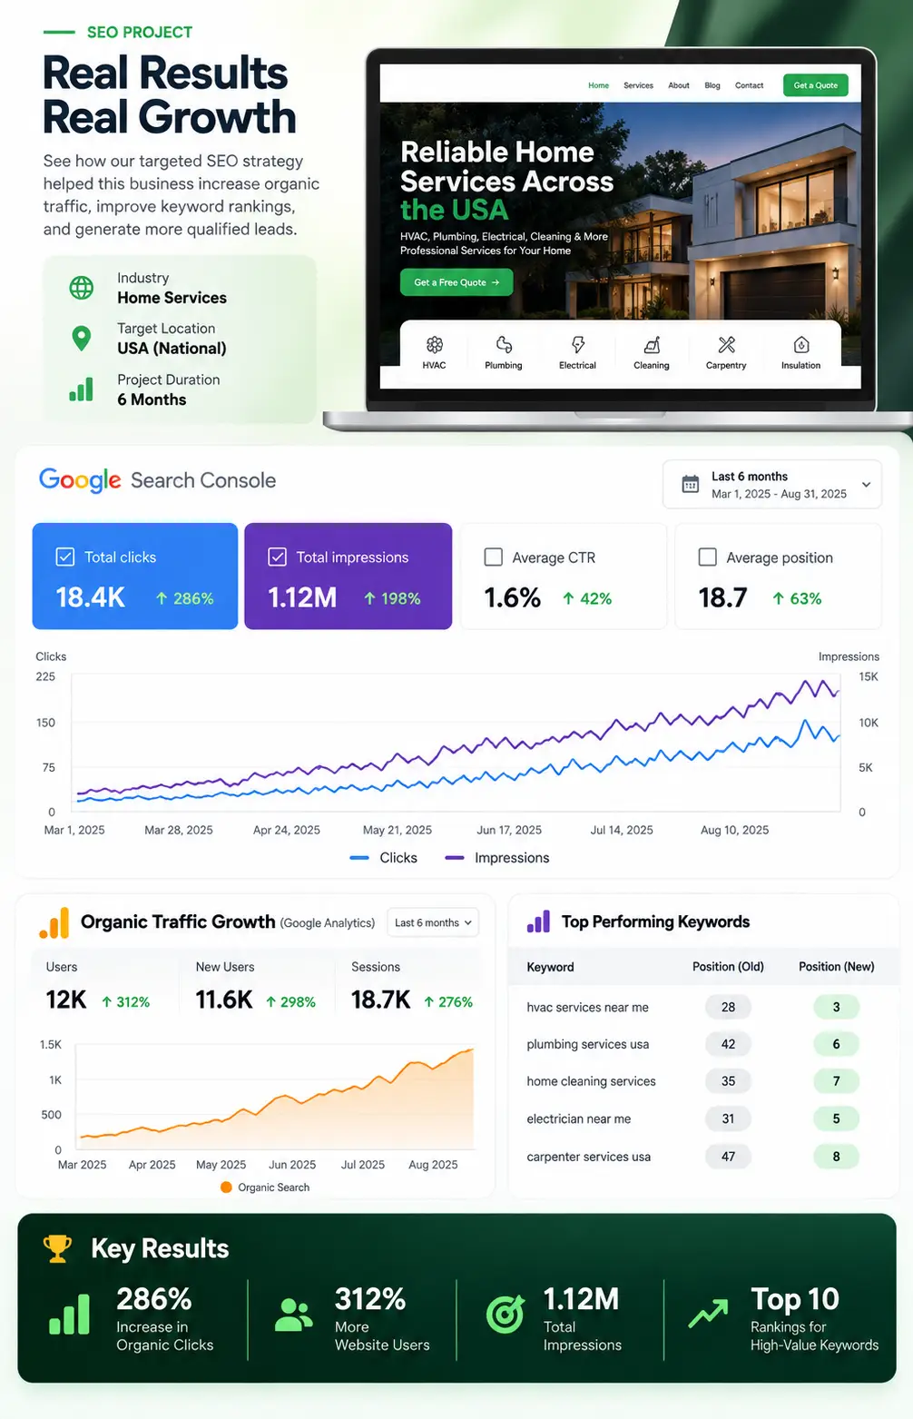The image size is (913, 1419).
Task: Select the Electrical service icon
Action: tap(577, 345)
